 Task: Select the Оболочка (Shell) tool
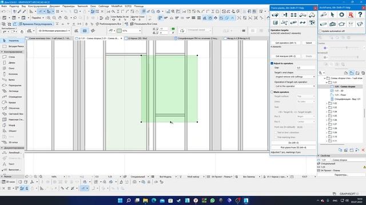pos(12,108)
